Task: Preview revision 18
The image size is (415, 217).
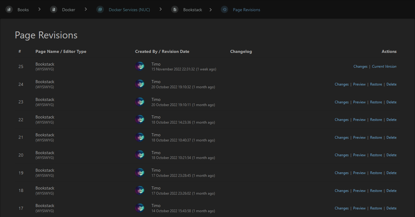Action: pos(359,190)
